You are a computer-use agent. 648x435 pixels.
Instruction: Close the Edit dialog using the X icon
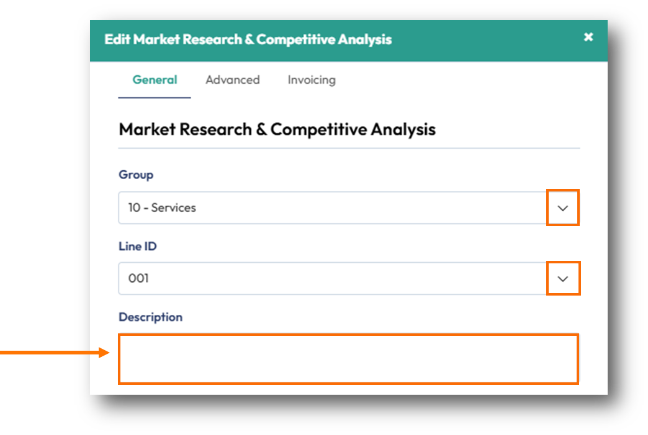point(588,37)
